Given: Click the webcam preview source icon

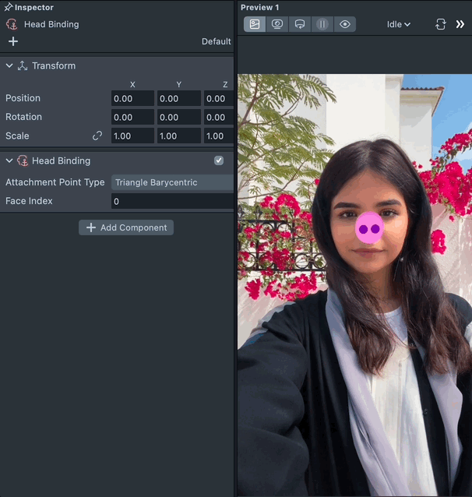Looking at the screenshot, I should tap(277, 24).
